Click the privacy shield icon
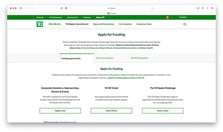Image resolution: width=223 pixels, height=132 pixels. click(66, 8)
